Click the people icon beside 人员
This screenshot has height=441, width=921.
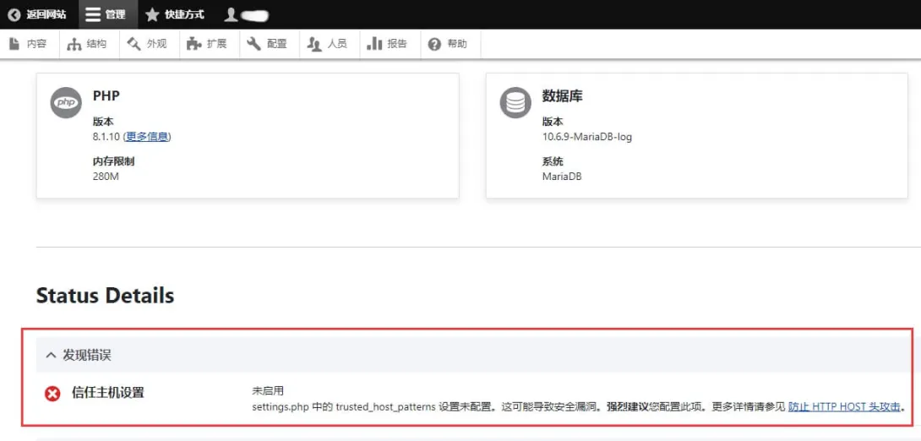315,44
